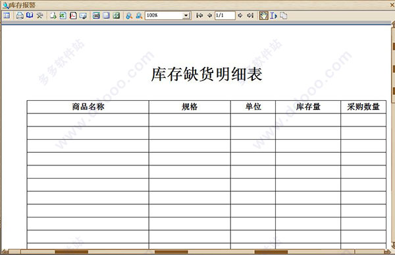Close the 库存报警 window

(x=392, y=5)
